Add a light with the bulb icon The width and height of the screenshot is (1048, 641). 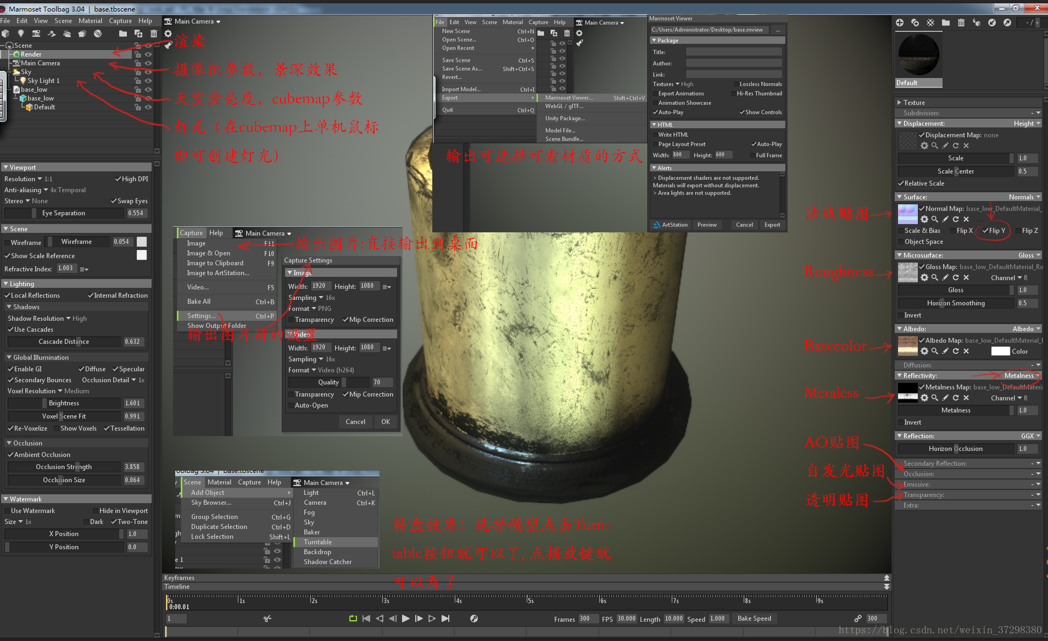(21, 34)
